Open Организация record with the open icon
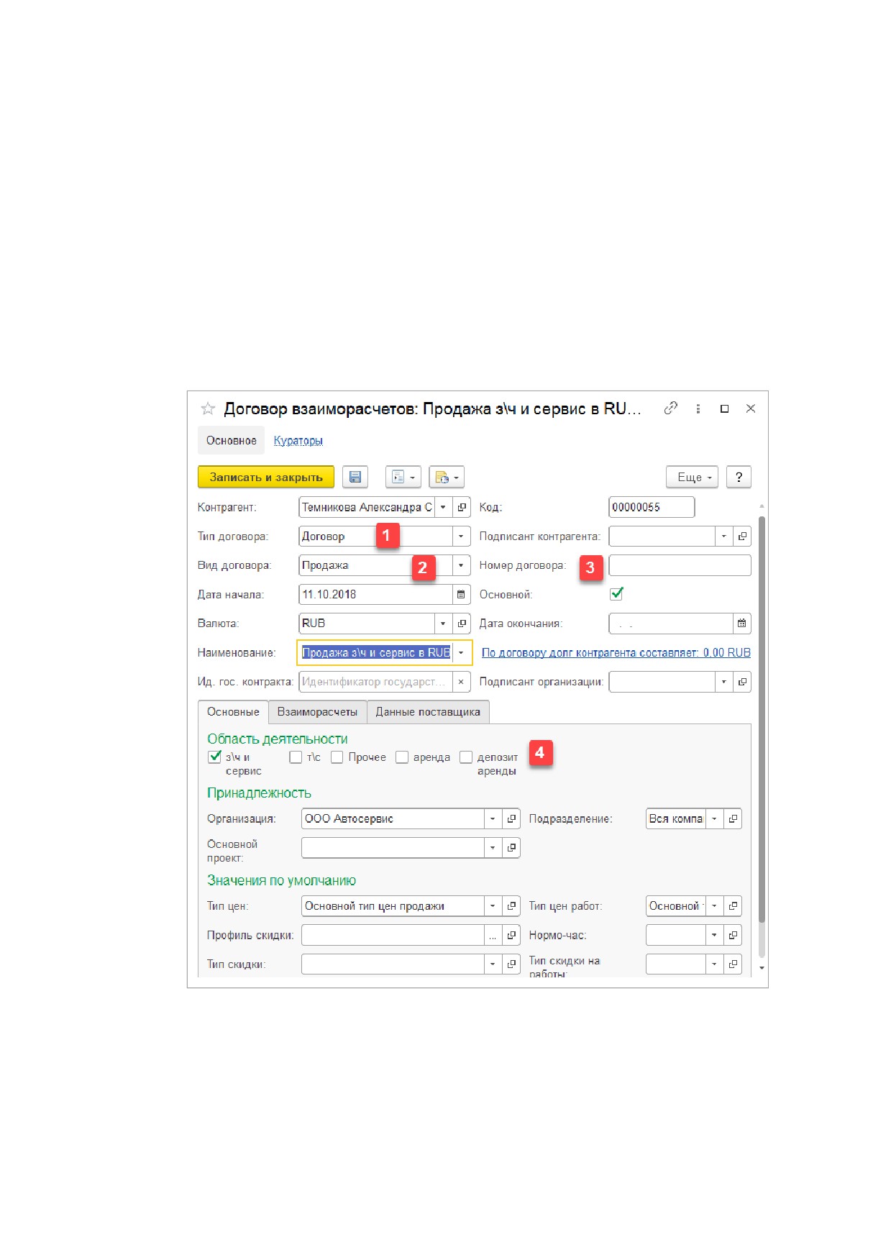The height and width of the screenshot is (1260, 891). (x=511, y=818)
